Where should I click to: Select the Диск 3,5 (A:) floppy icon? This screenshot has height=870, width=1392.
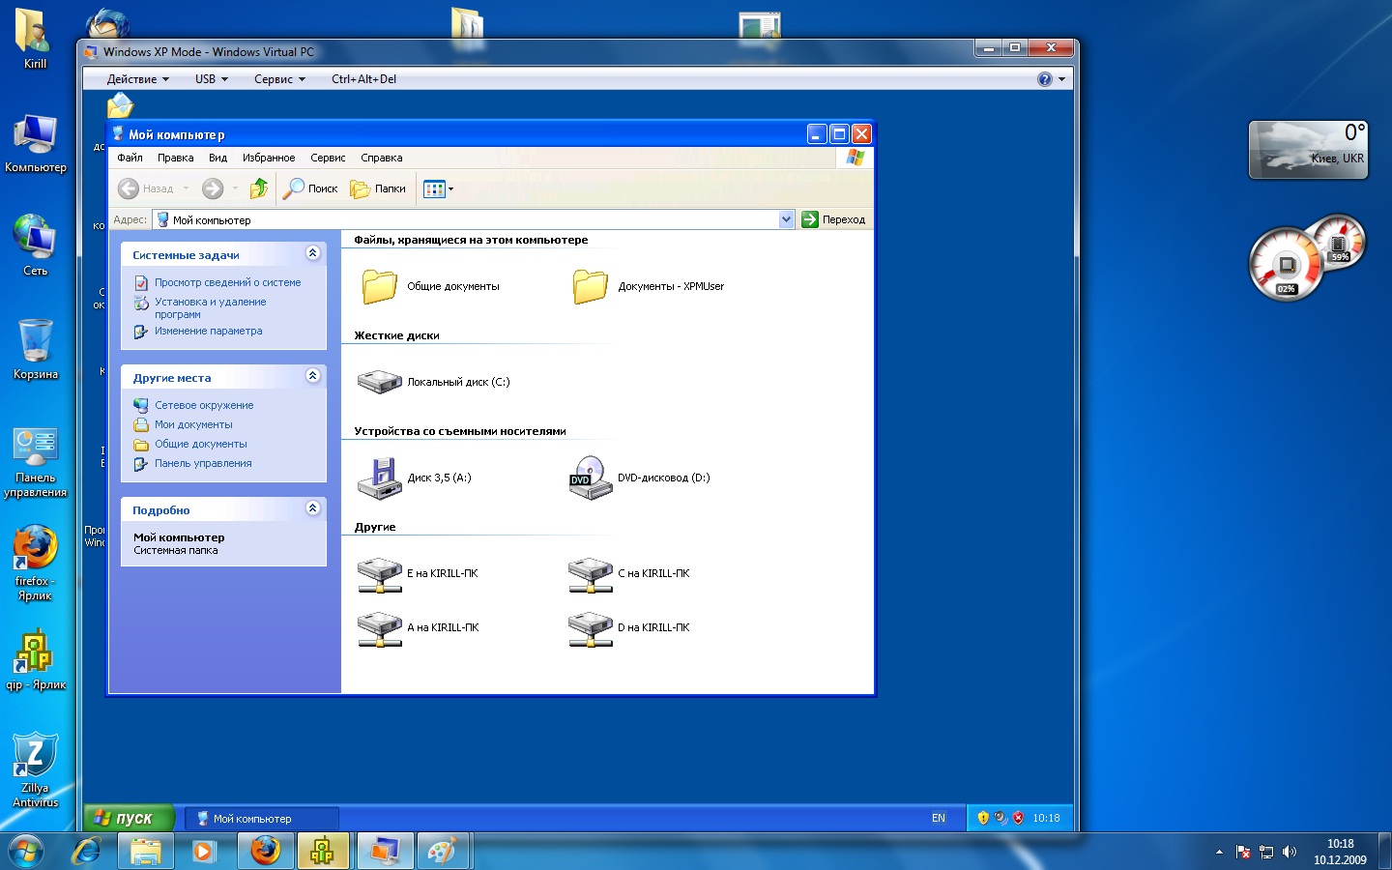click(x=379, y=478)
